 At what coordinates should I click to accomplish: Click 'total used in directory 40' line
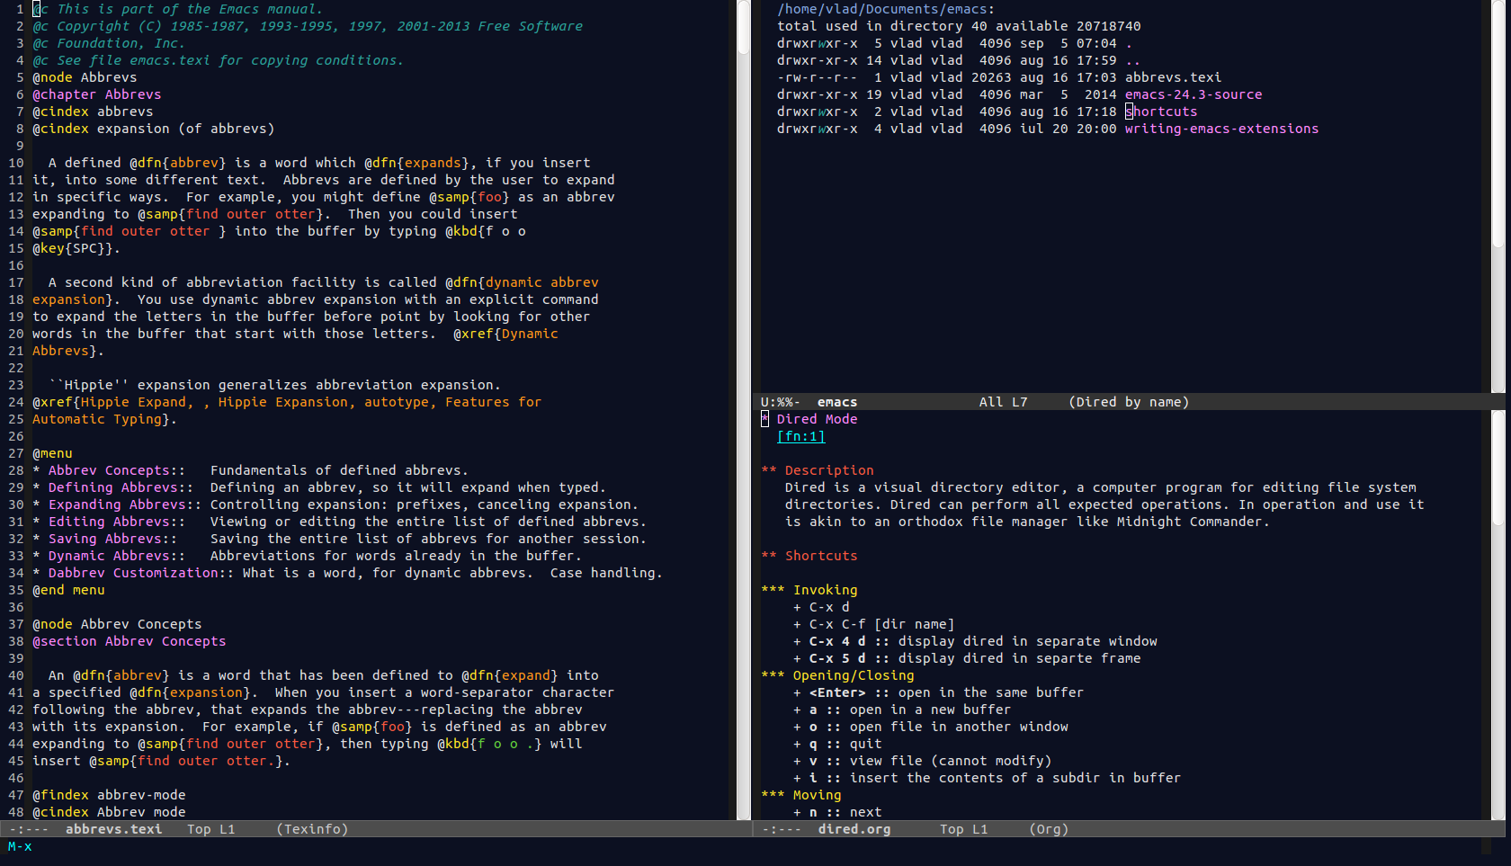959,26
